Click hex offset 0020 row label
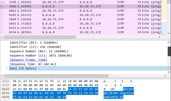Image resolution: width=171 pixels, height=101 pixels. pyautogui.click(x=5, y=89)
